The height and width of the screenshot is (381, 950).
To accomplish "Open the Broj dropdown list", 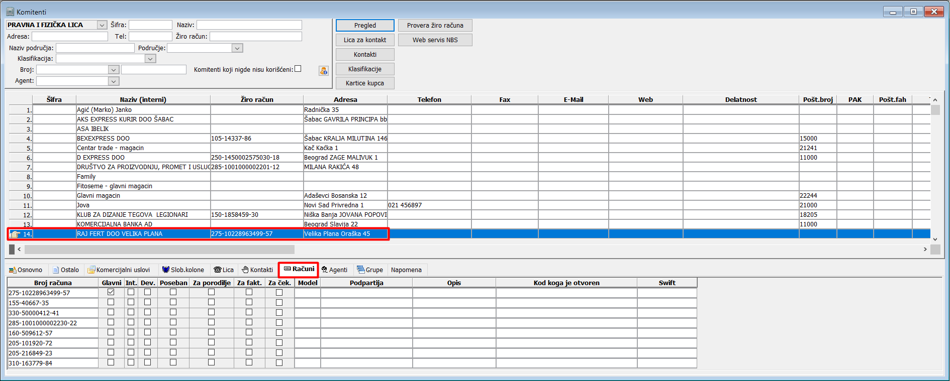I will 114,70.
